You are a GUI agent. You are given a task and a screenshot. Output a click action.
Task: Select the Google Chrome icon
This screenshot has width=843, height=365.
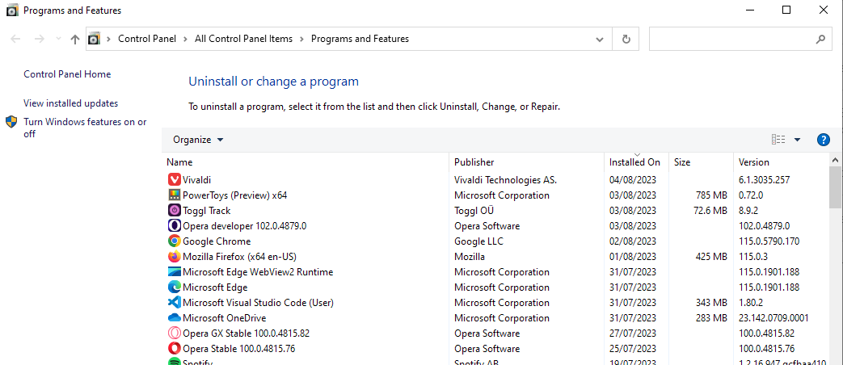coord(175,241)
